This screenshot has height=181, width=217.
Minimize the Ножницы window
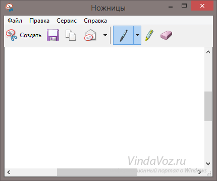click(x=171, y=7)
